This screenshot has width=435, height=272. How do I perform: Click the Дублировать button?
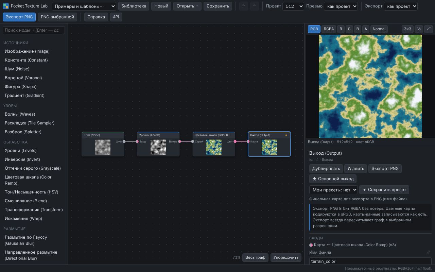click(x=326, y=169)
